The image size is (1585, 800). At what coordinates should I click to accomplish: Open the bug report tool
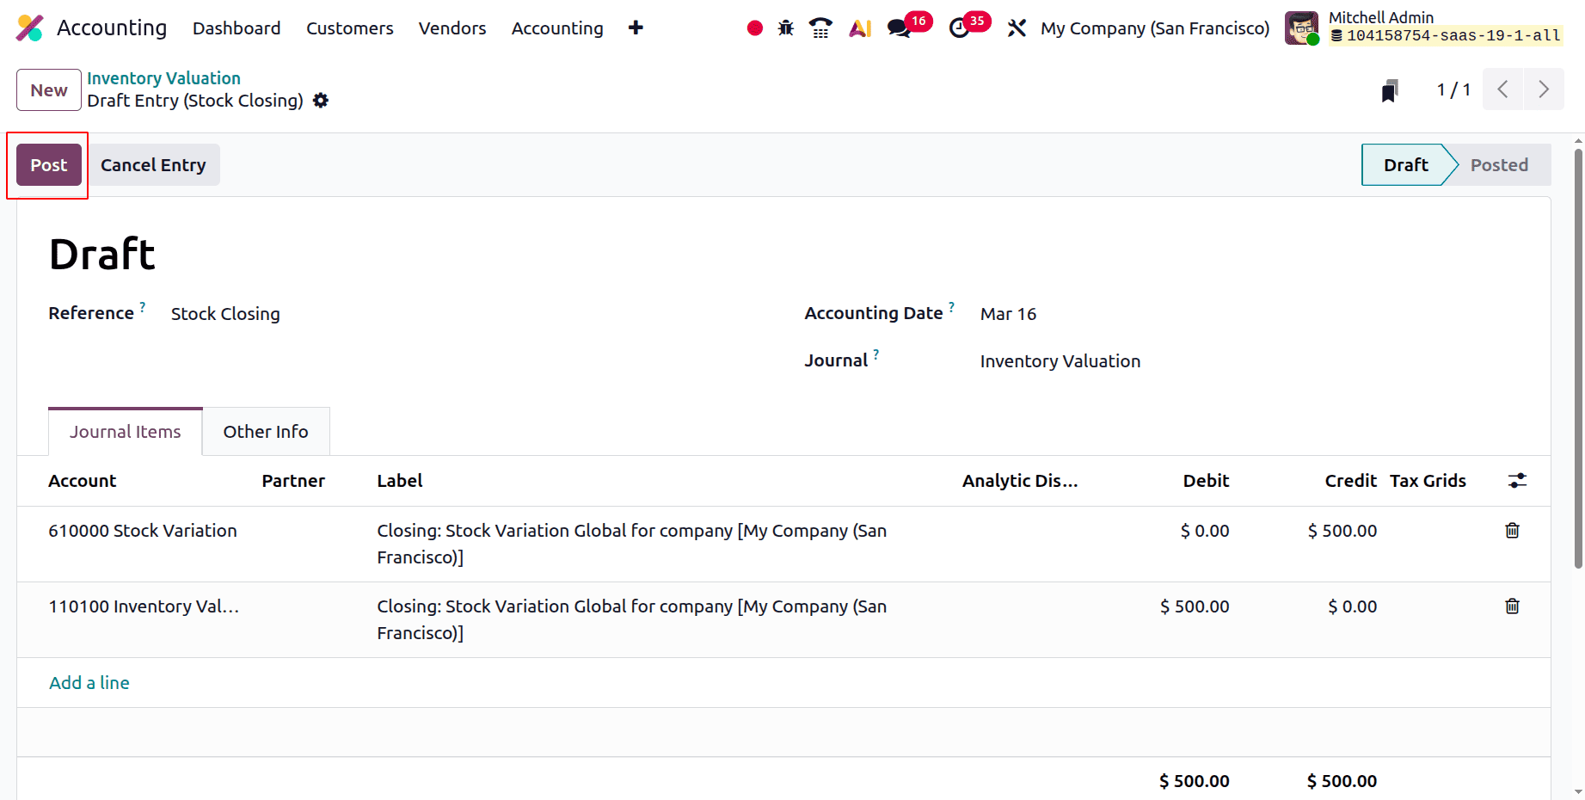785,28
